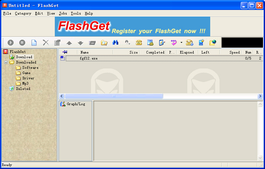Select the Downloaded folder
The height and width of the screenshot is (169, 265).
click(26, 62)
